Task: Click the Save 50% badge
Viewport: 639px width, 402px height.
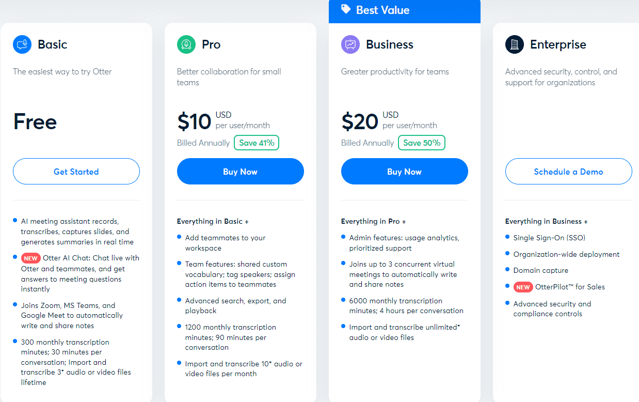Action: (x=422, y=143)
